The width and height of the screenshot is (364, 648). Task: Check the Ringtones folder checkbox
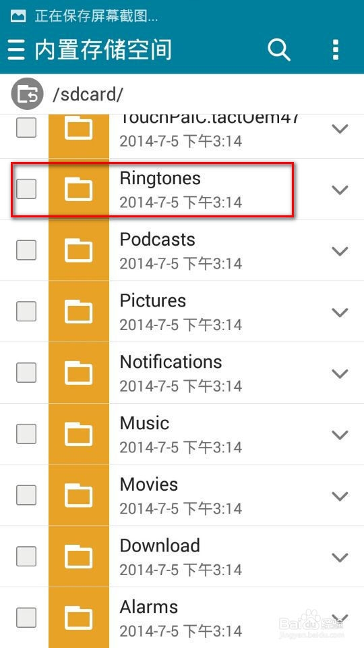[x=26, y=189]
